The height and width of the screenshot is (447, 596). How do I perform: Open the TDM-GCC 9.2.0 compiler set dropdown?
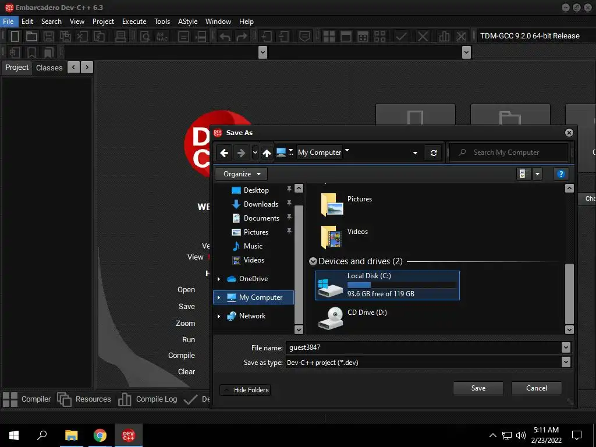pos(535,36)
